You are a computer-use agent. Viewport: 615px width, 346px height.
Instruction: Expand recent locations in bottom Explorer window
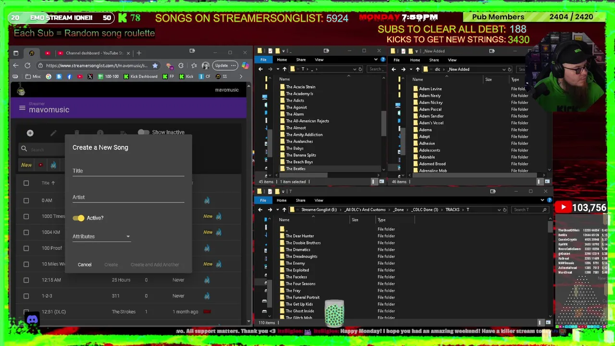click(277, 210)
